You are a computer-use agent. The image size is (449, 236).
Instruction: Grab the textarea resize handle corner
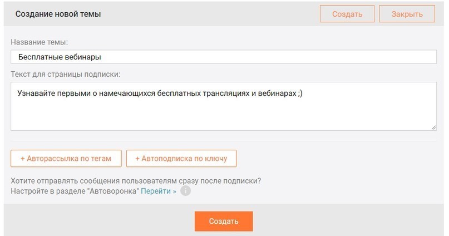433,127
